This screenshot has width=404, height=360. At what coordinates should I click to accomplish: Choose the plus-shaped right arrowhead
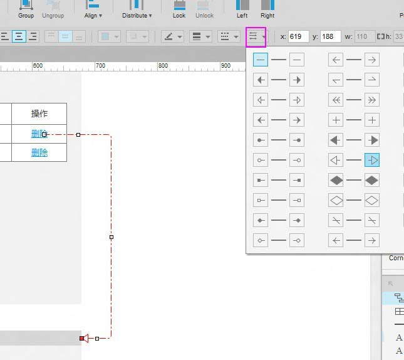[372, 120]
